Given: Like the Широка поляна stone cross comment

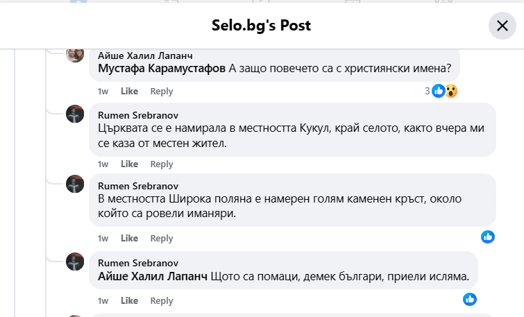Looking at the screenshot, I should [129, 239].
